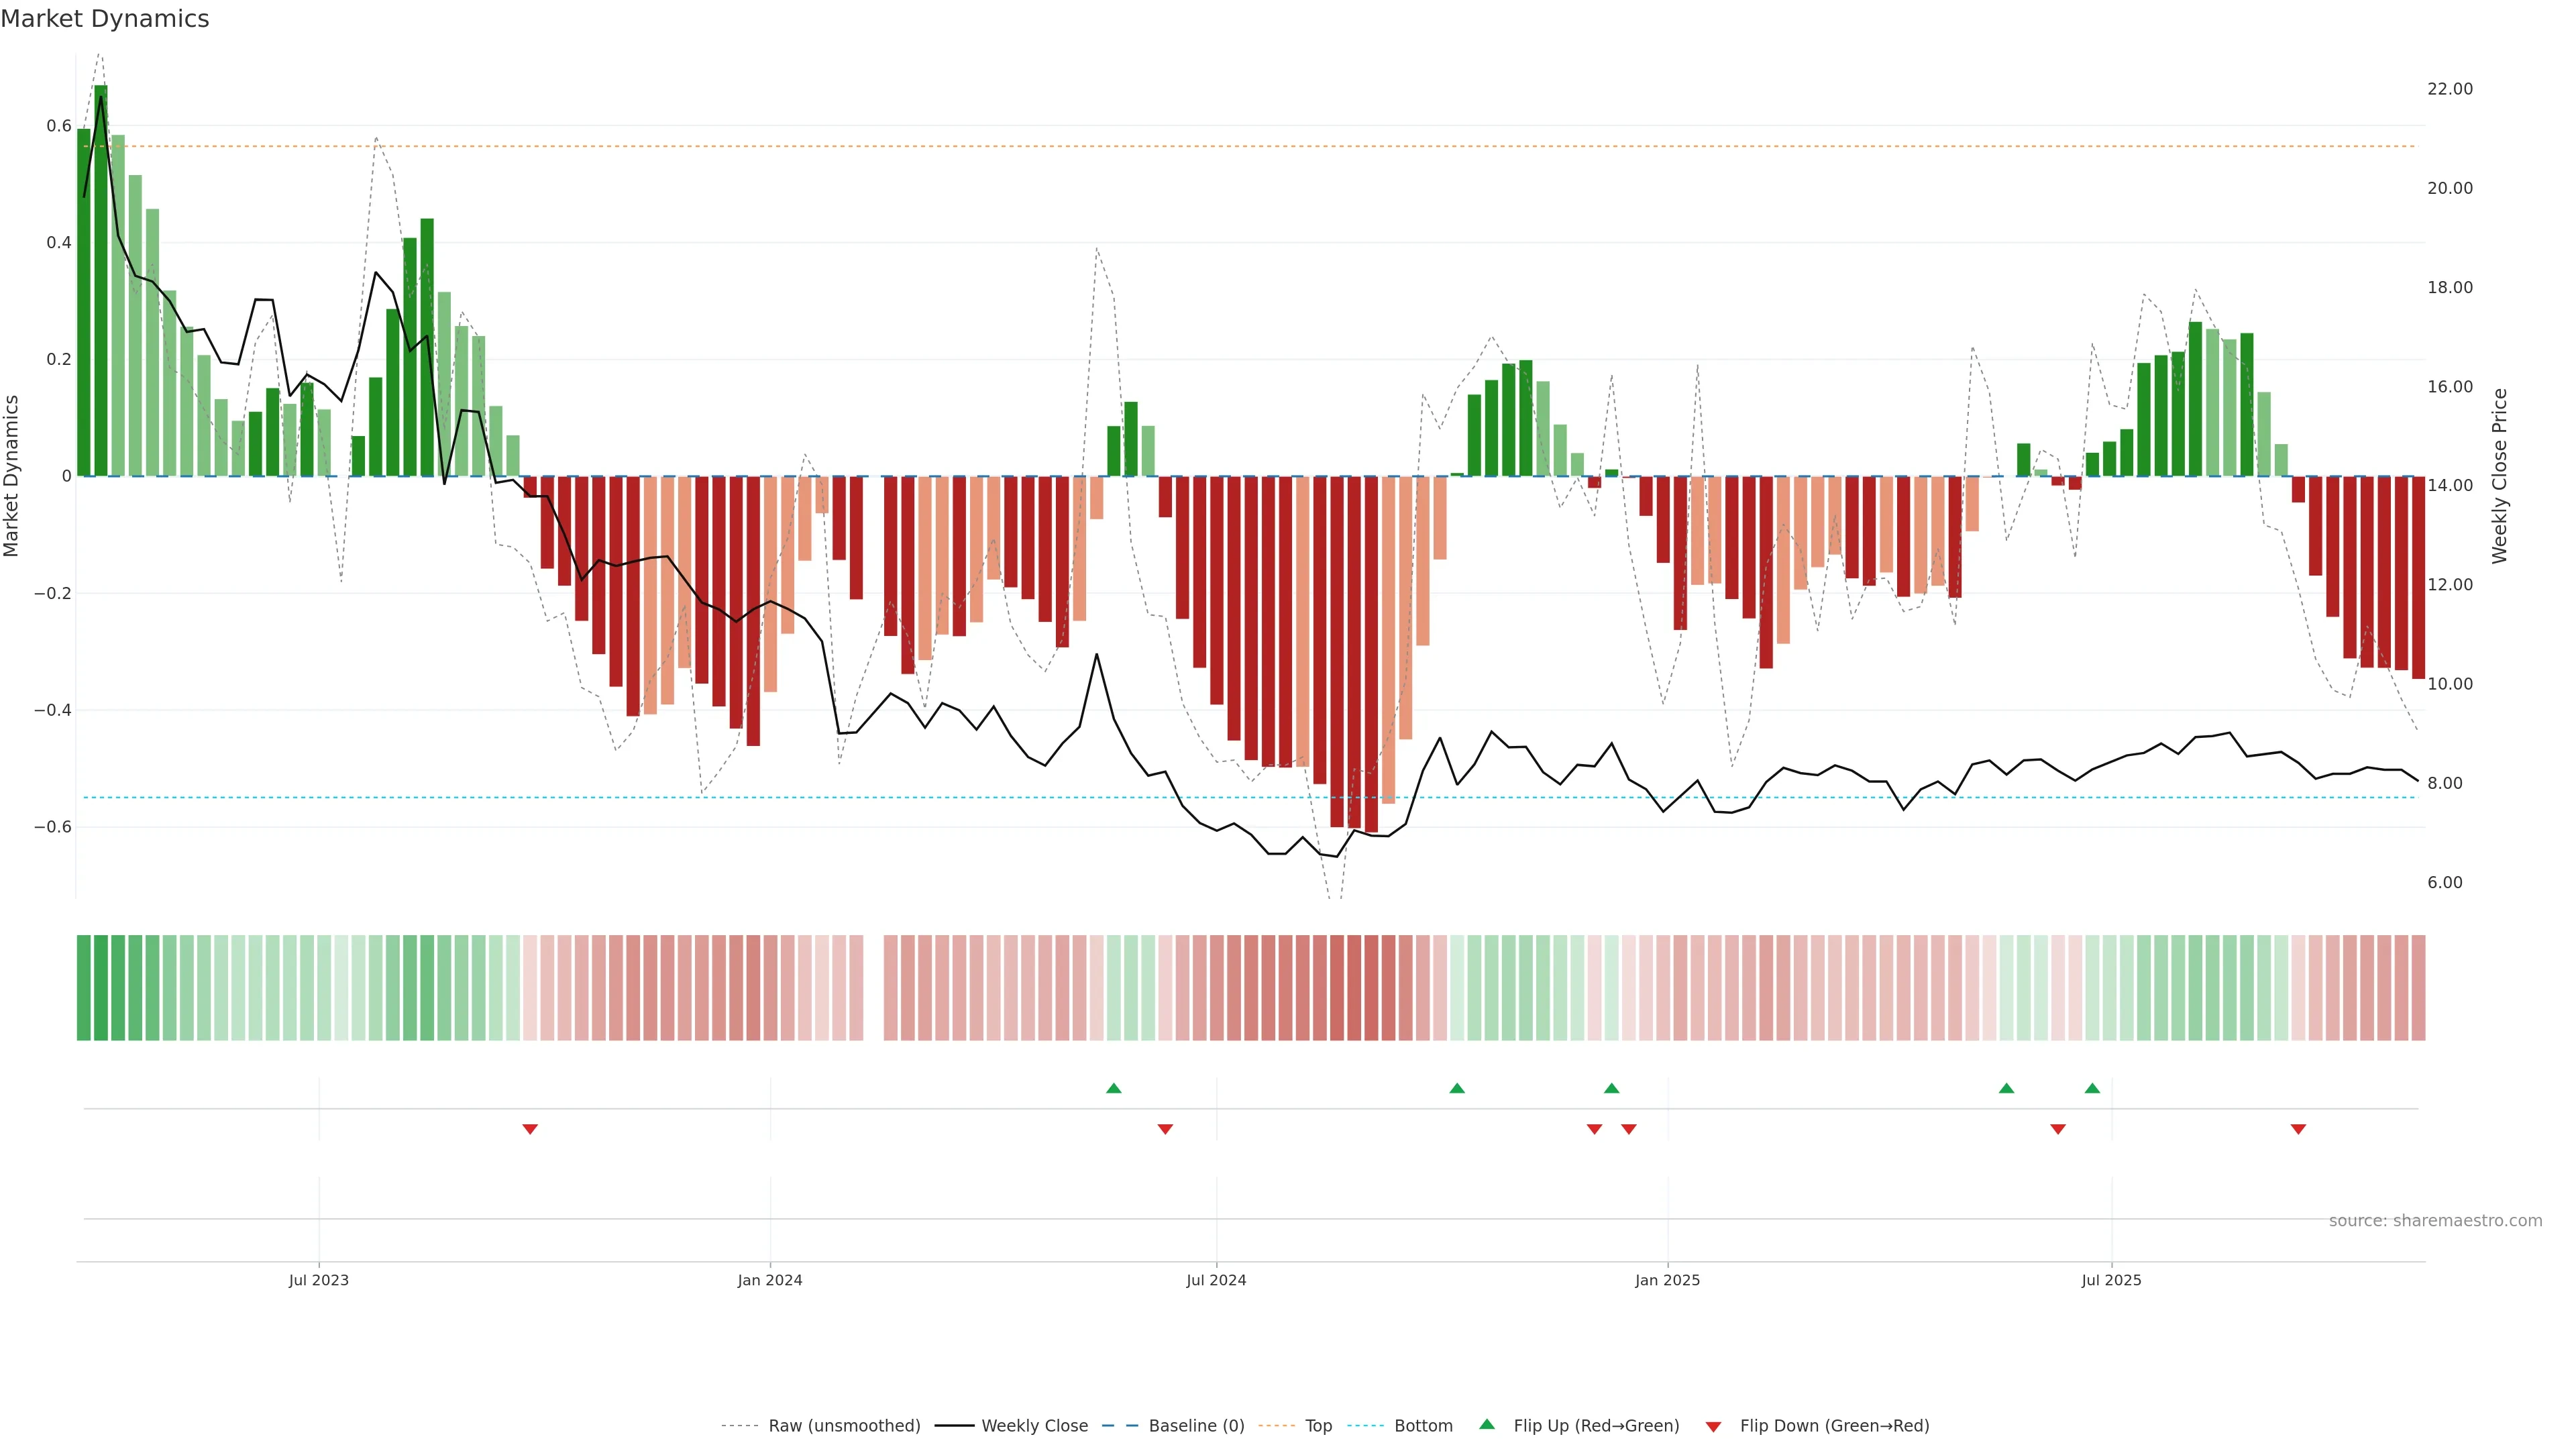Click the Flip Up triangle icon in legend

[x=1487, y=1424]
